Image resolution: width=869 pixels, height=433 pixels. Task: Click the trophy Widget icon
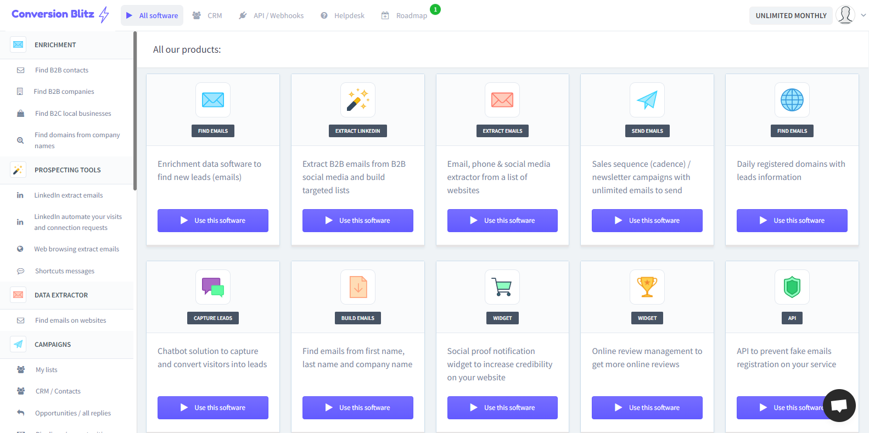(647, 287)
